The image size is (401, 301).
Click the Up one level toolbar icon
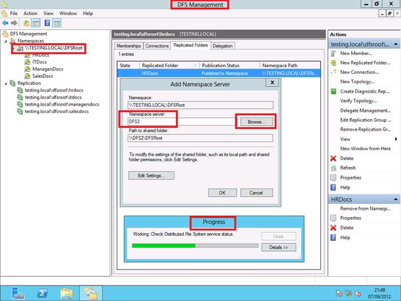coord(26,24)
